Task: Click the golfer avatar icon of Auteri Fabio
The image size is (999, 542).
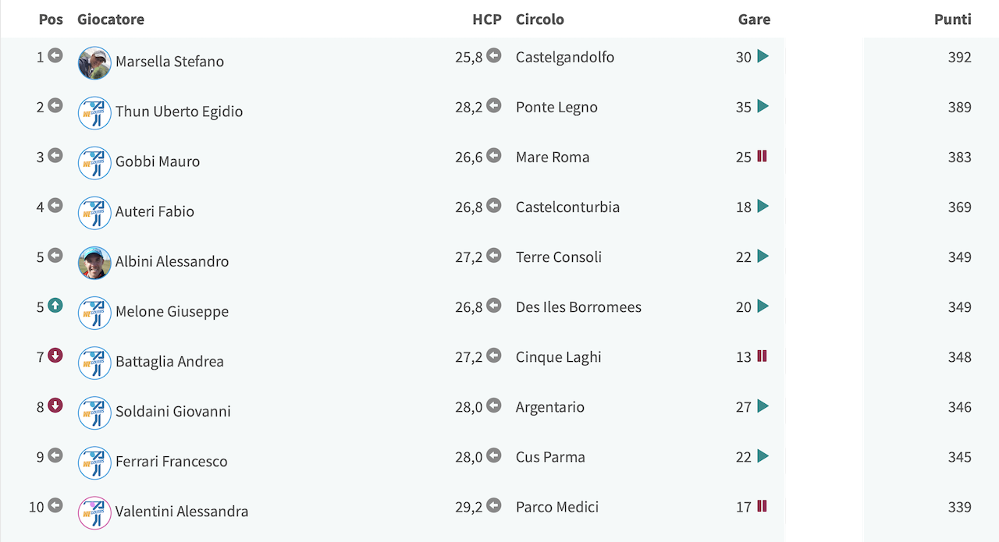Action: click(x=94, y=213)
